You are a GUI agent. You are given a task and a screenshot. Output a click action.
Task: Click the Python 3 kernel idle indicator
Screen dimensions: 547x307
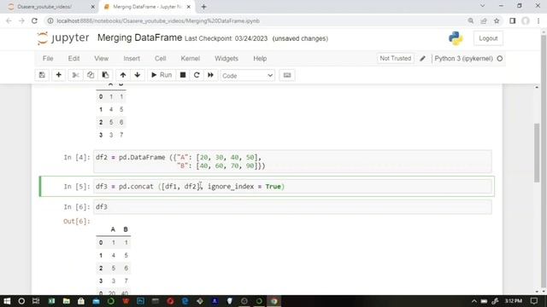(x=499, y=59)
